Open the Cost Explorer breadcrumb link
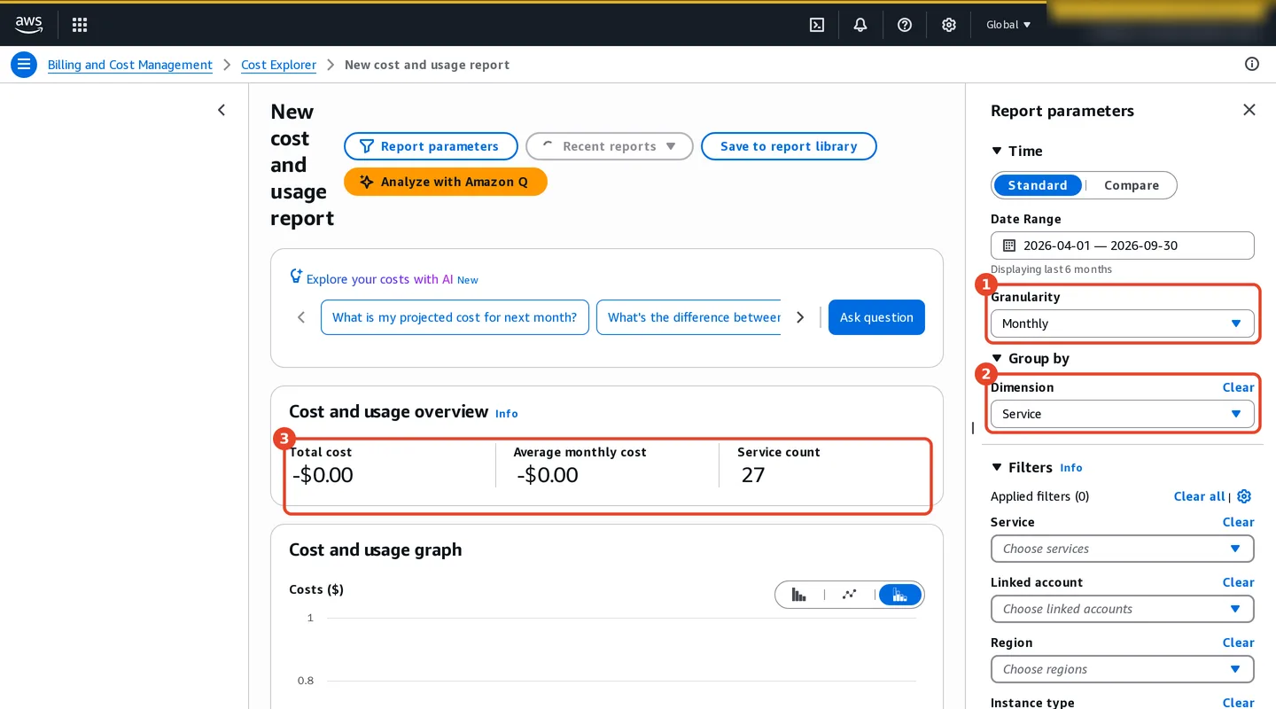This screenshot has height=709, width=1276. [x=278, y=65]
